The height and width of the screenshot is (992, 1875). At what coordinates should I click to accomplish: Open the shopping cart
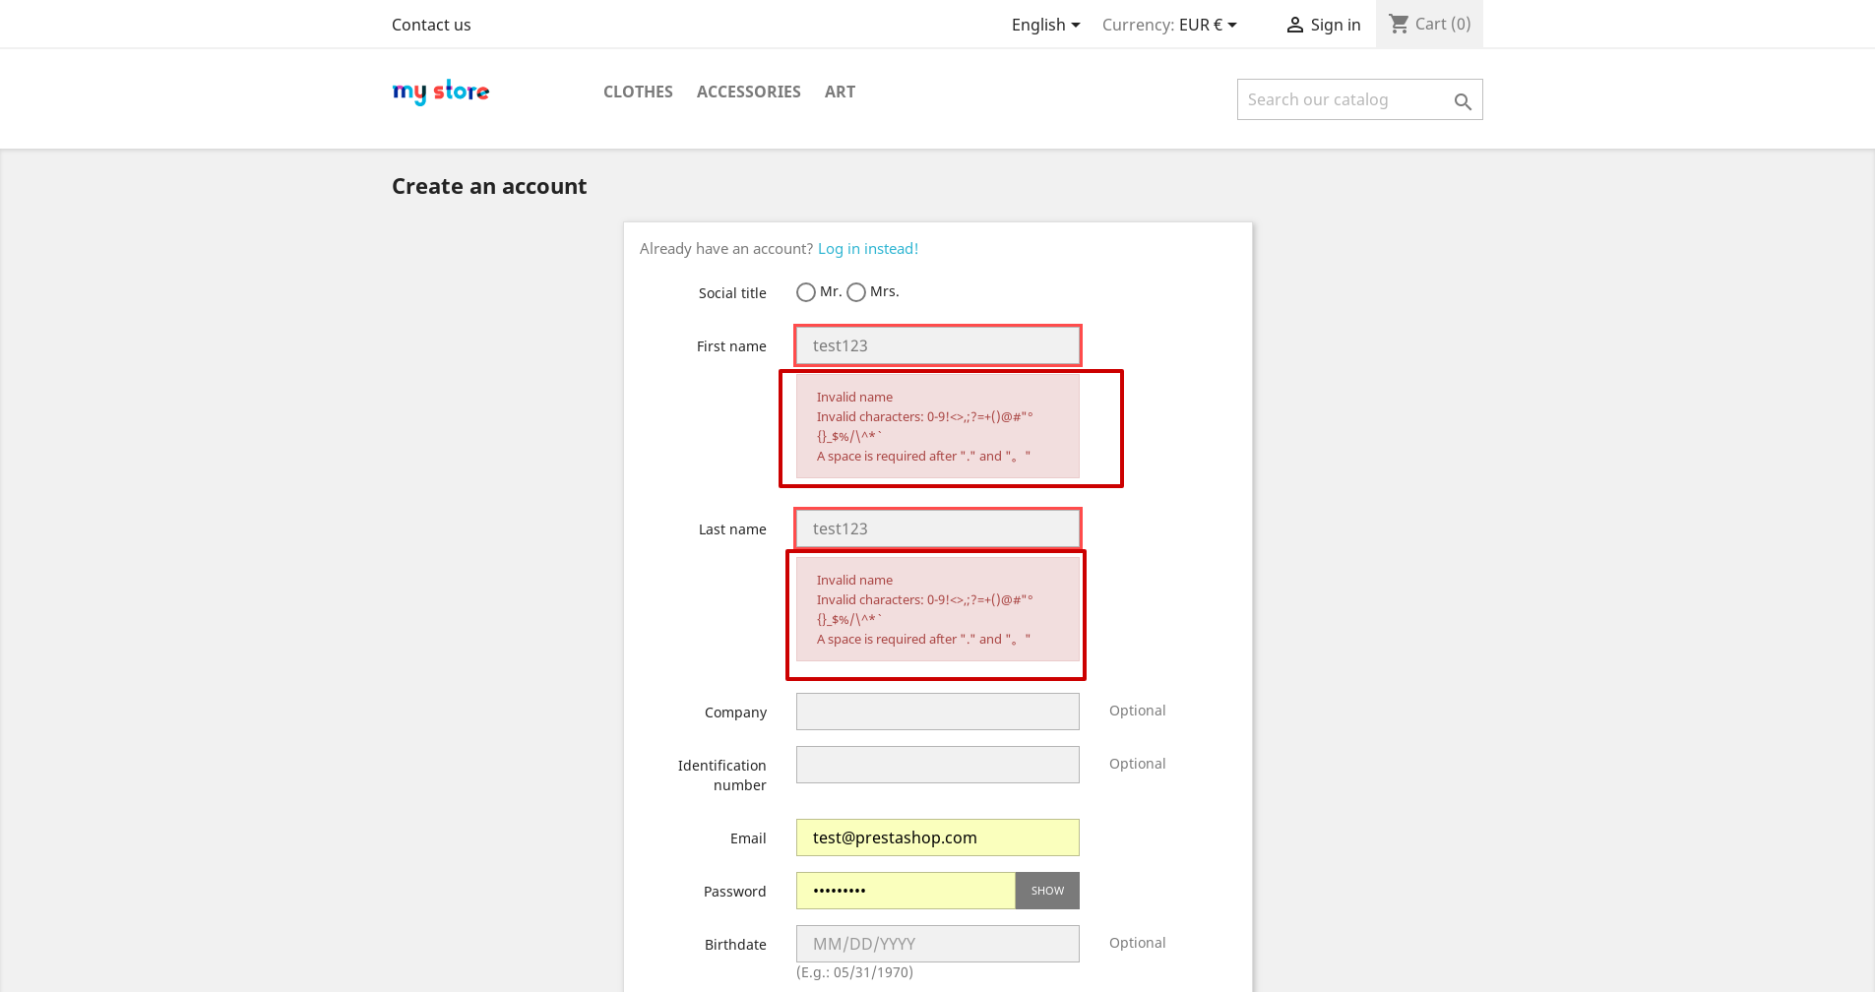(x=1428, y=24)
